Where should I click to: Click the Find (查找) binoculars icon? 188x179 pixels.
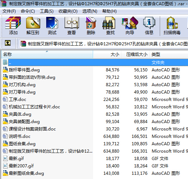click(109, 23)
